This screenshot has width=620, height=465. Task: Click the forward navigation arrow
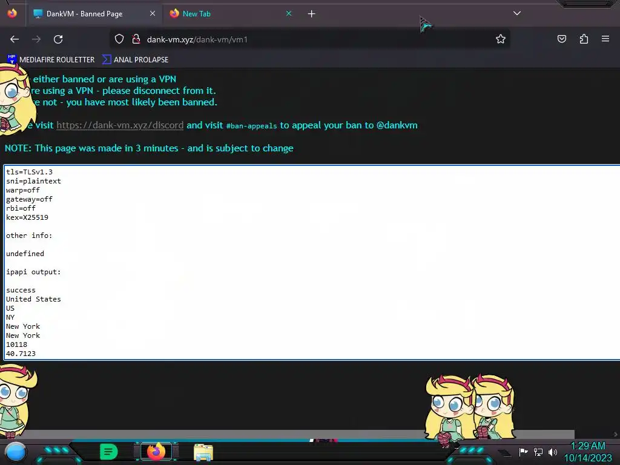pyautogui.click(x=36, y=39)
